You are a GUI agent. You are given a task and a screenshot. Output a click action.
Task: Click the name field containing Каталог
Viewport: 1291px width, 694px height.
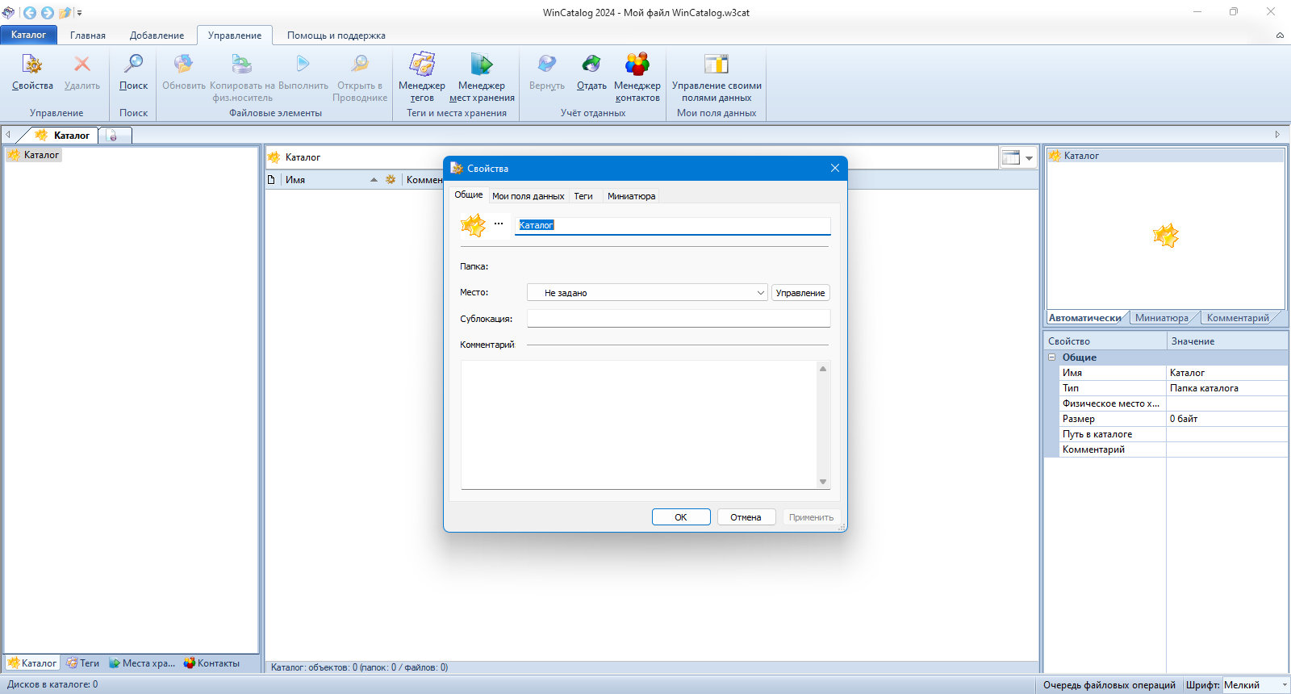(672, 225)
